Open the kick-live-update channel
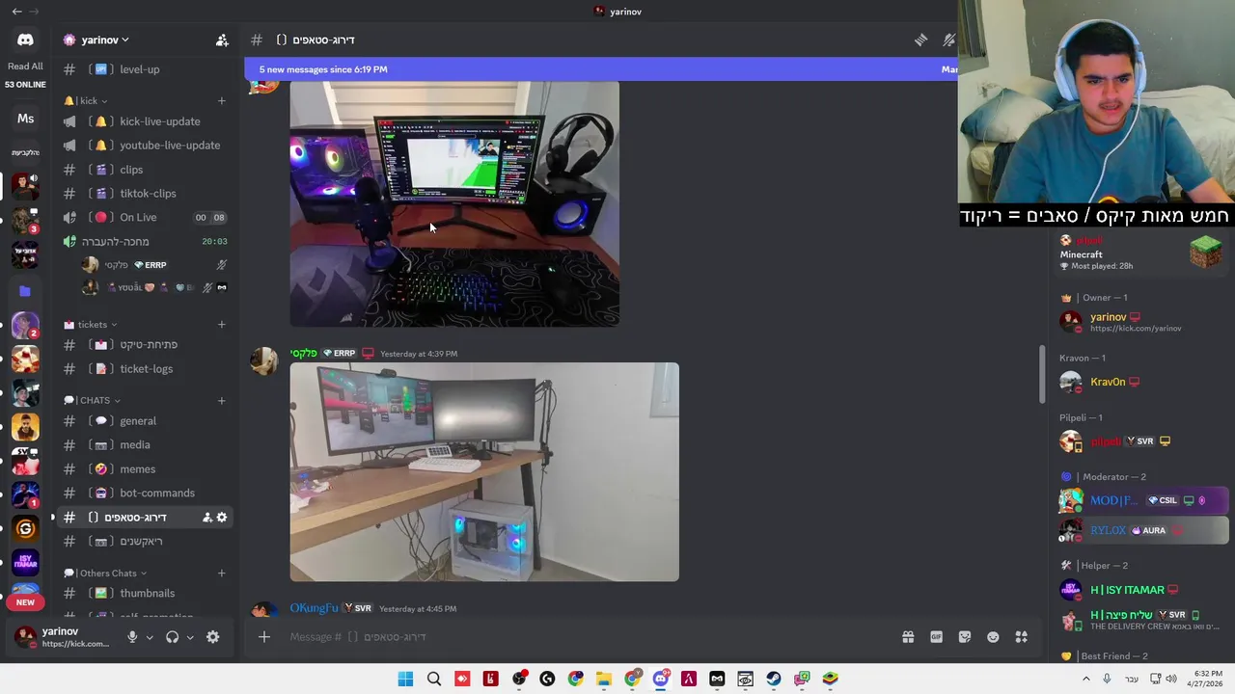 pyautogui.click(x=145, y=121)
